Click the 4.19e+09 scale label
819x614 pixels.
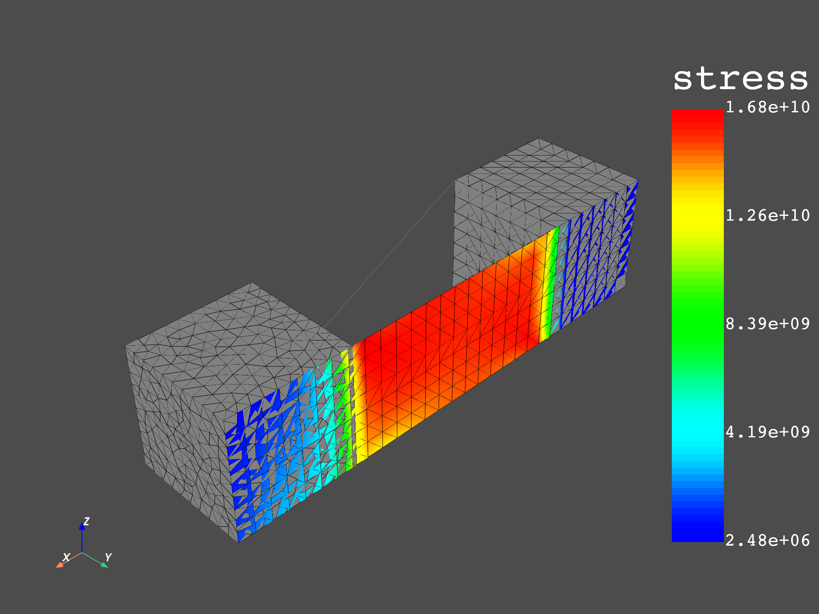[768, 432]
